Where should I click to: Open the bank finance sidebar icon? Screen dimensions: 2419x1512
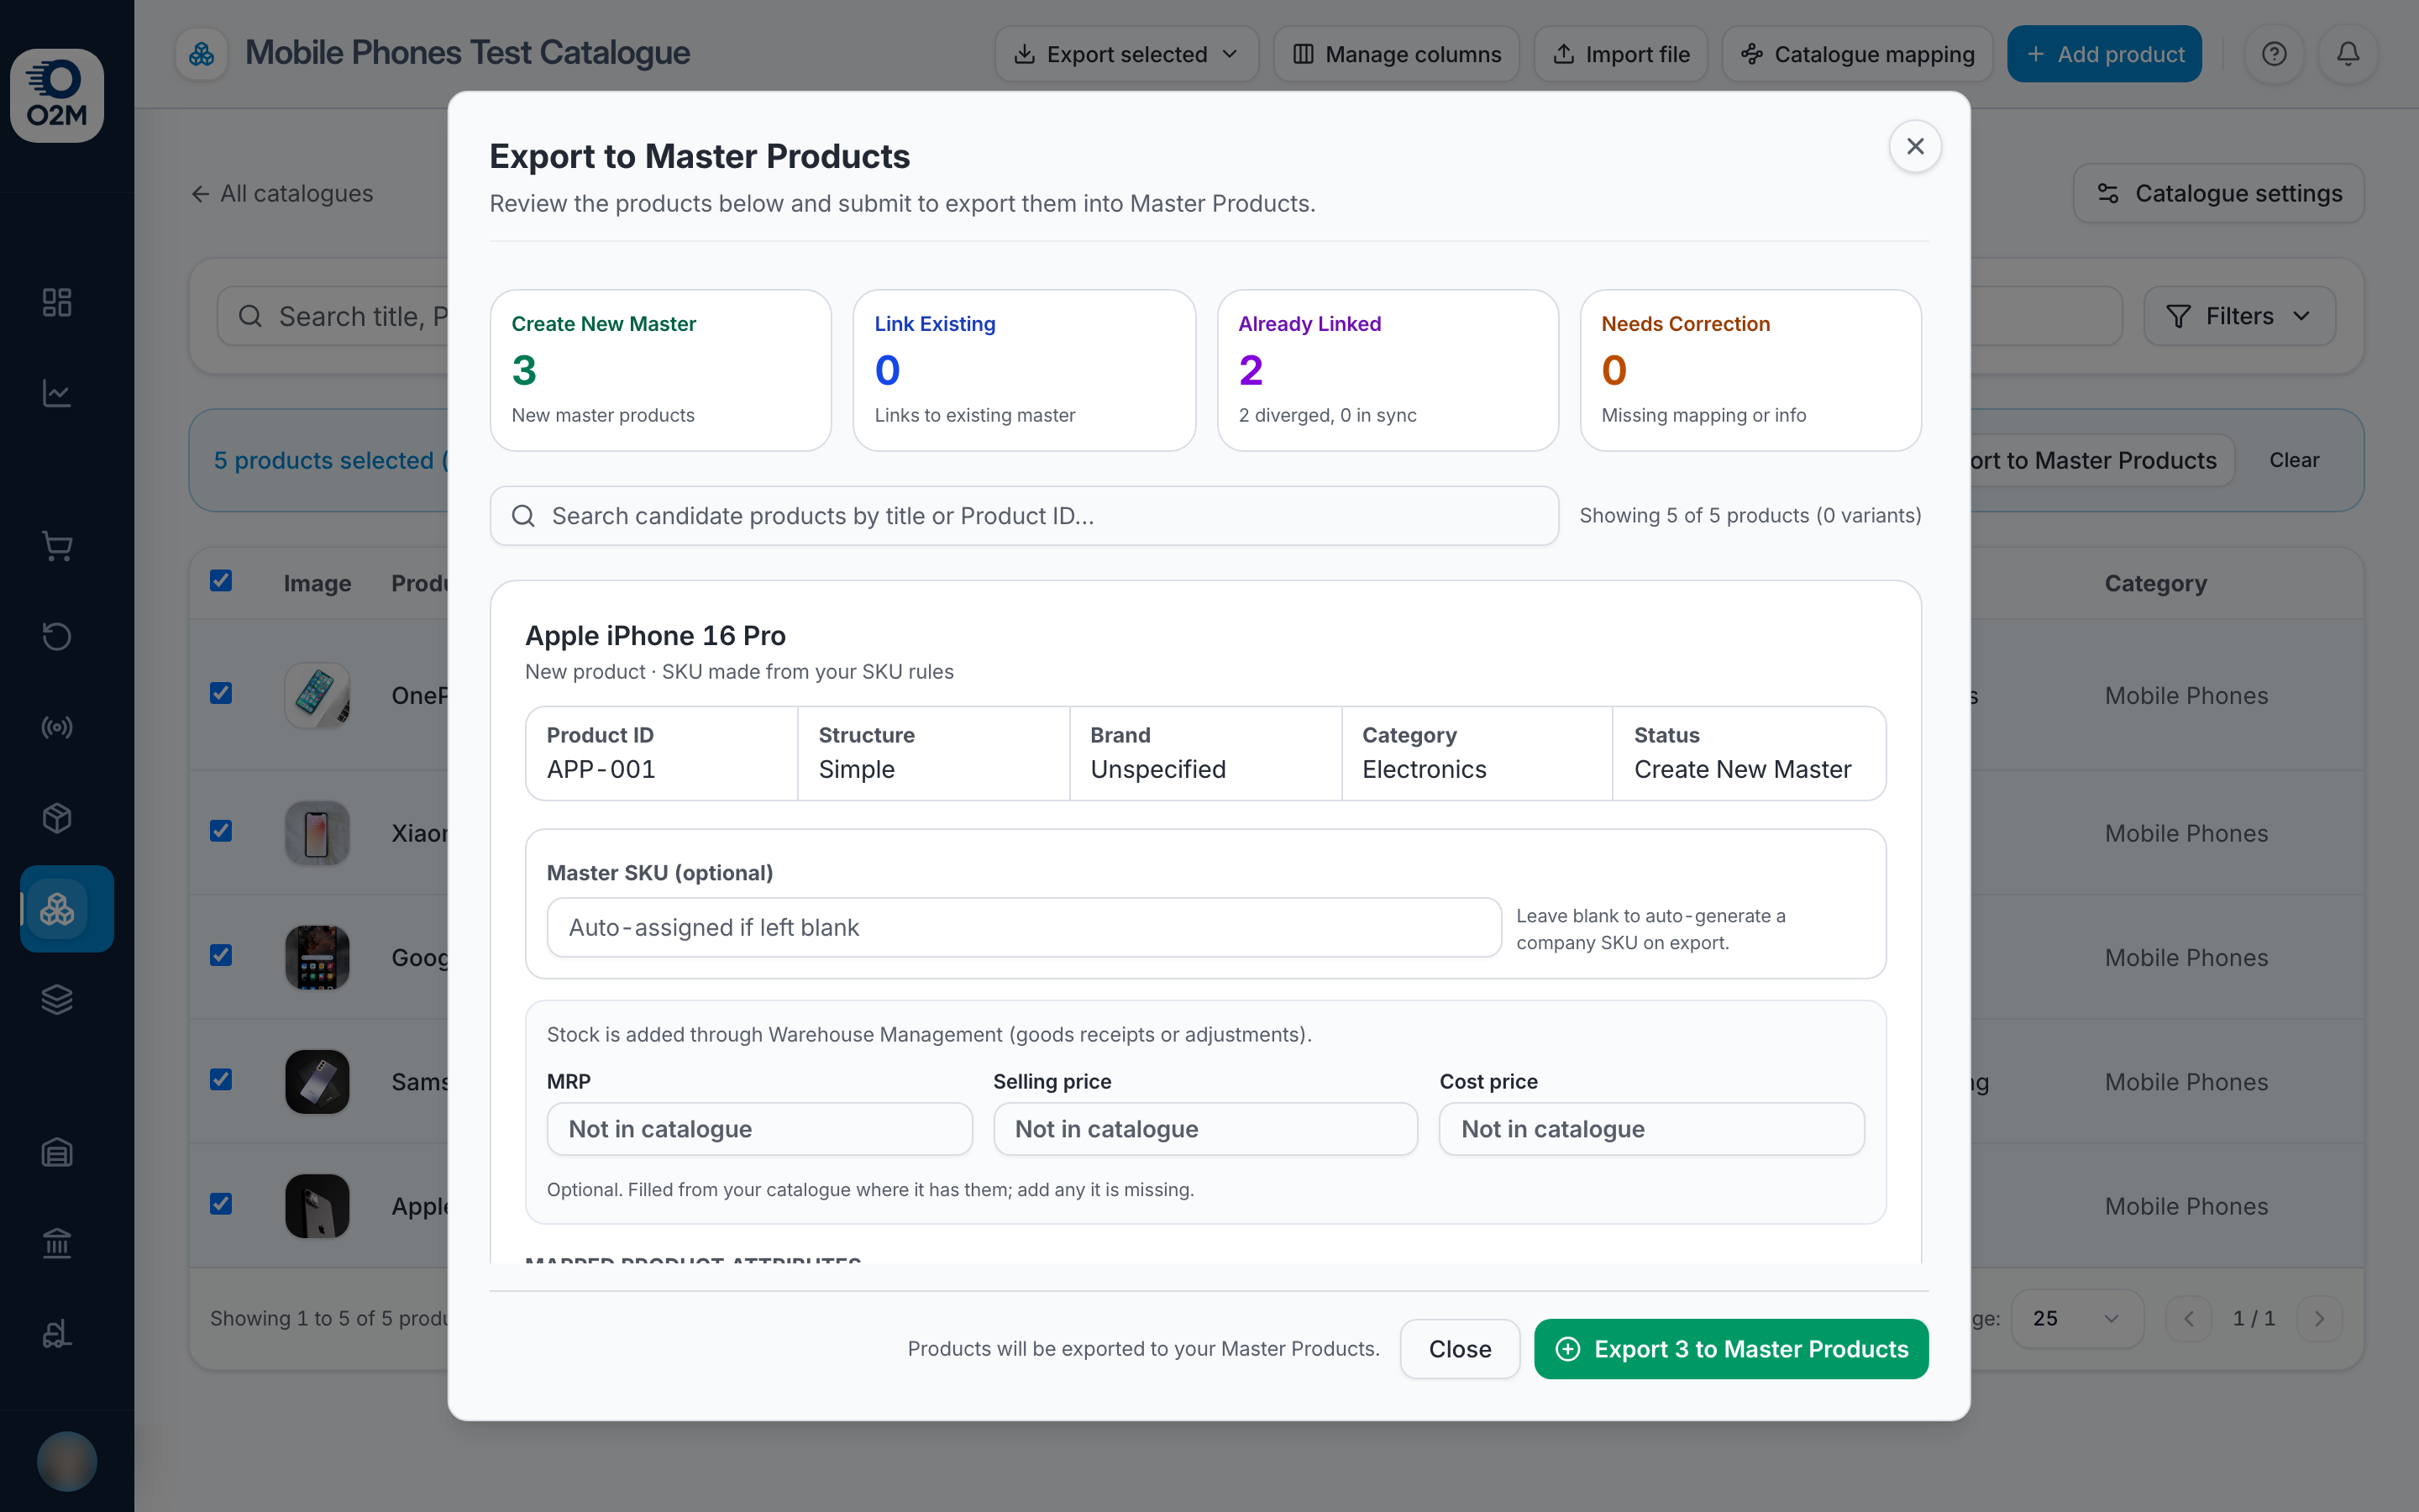click(57, 1243)
